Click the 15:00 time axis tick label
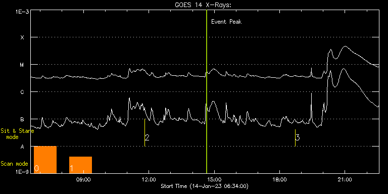 pos(214,179)
